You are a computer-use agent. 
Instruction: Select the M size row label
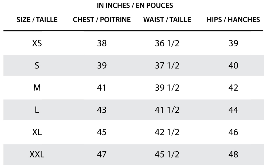tap(37, 88)
